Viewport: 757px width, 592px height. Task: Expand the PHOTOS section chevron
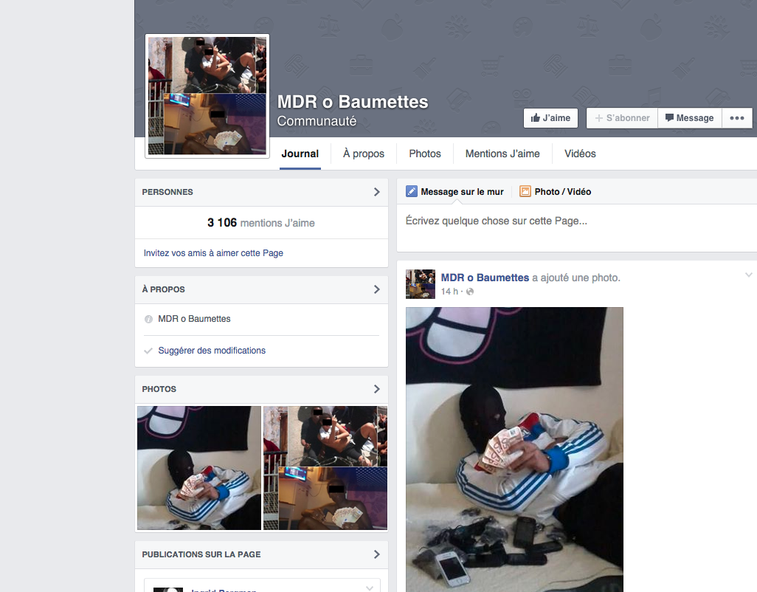376,389
